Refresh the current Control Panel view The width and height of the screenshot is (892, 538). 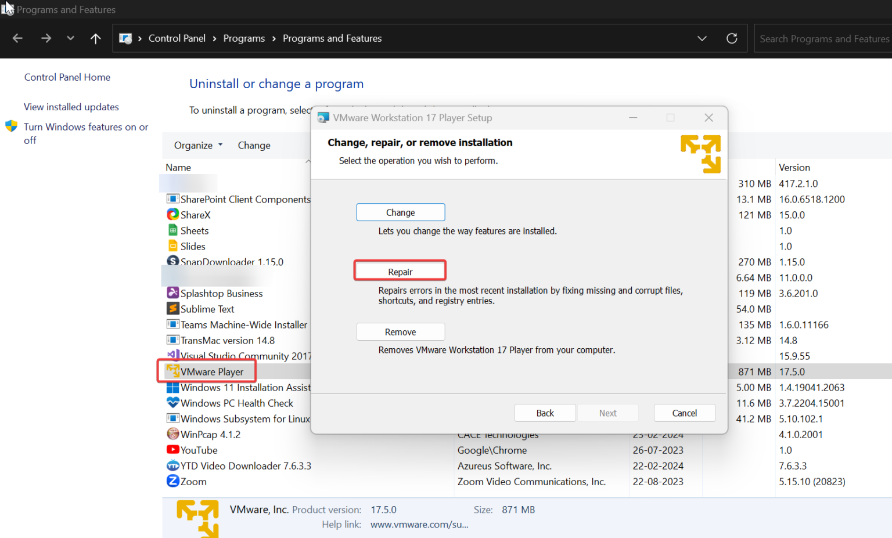(x=732, y=38)
